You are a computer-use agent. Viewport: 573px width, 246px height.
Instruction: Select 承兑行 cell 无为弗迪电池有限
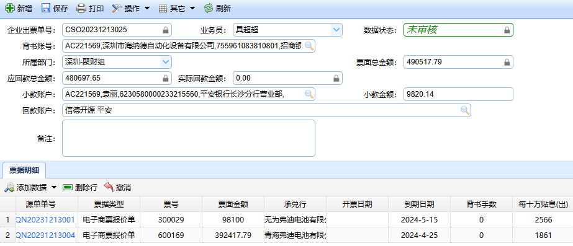point(296,220)
